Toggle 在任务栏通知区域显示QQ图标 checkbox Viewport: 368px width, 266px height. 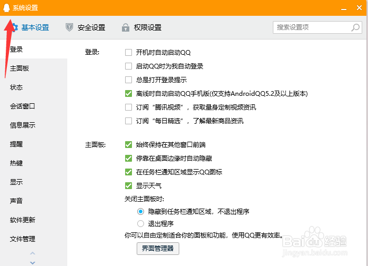[x=128, y=172]
